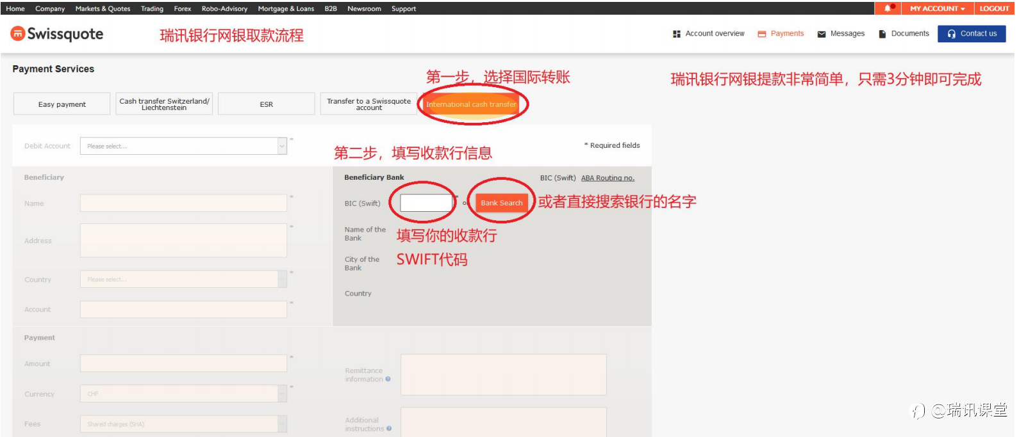
Task: Expand the MY ACCOUNT dropdown
Action: 937,8
